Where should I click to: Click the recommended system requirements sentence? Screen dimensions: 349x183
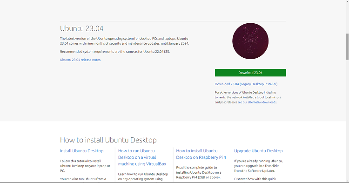coord(115,51)
